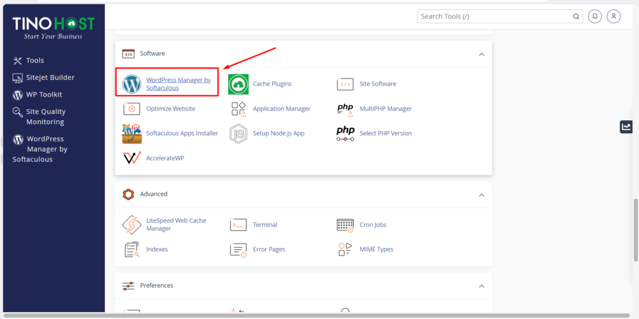639x319 pixels.
Task: Collapse the Advanced section chevron
Action: [482, 195]
